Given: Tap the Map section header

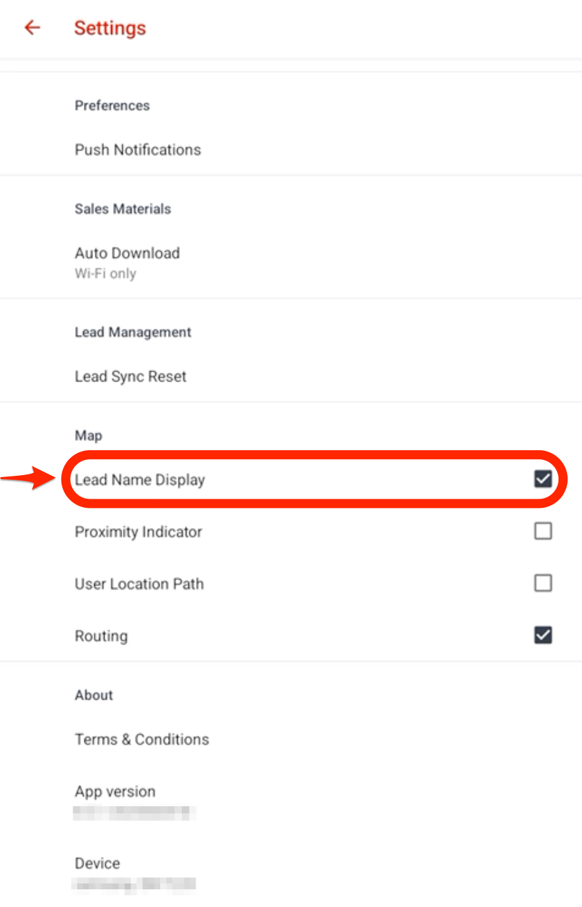Looking at the screenshot, I should tap(88, 436).
